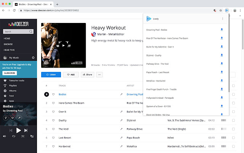Screen dimensions: 244x153
Task: Mute volume in the player
Action: (x=5, y=136)
